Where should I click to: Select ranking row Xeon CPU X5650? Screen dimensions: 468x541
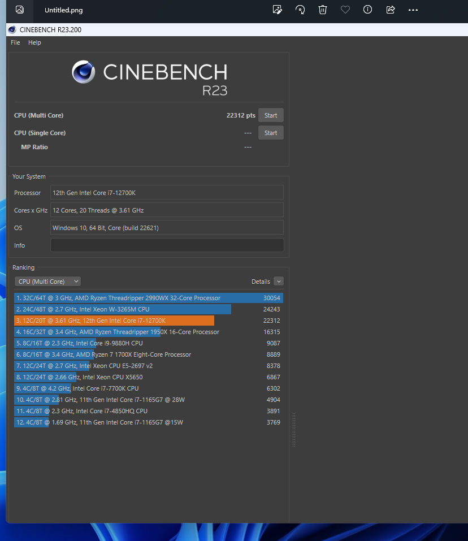tap(149, 377)
